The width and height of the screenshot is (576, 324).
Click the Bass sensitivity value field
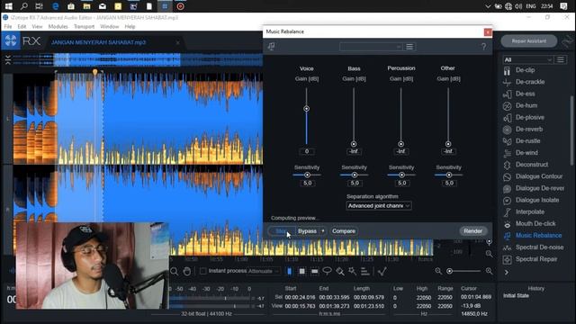point(355,183)
